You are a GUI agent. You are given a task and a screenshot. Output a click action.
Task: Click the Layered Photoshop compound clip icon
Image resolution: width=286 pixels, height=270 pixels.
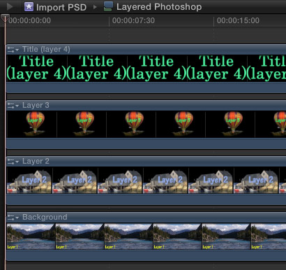108,6
